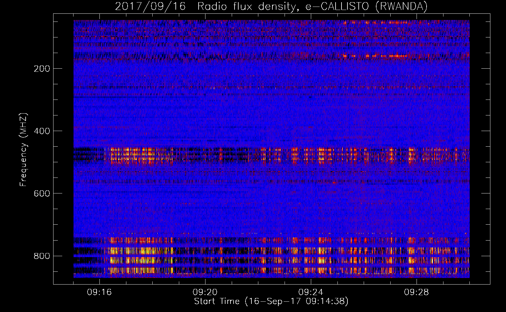The height and width of the screenshot is (312, 506).
Task: Click the 09:28 time tick label
Action: (x=417, y=292)
